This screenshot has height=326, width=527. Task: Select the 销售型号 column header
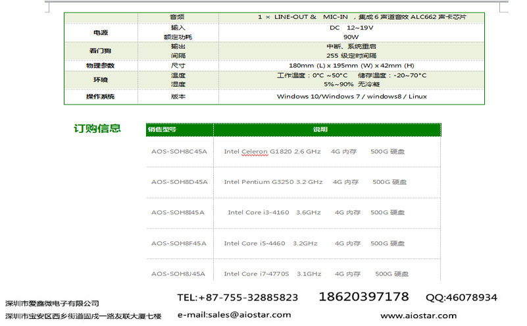click(162, 129)
